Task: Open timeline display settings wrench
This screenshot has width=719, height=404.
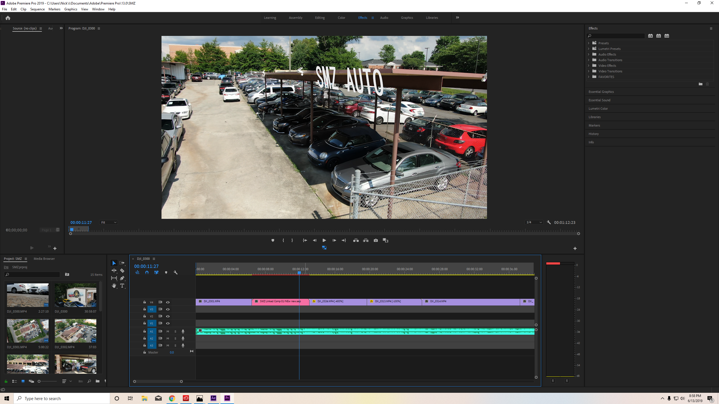Action: coord(176,272)
